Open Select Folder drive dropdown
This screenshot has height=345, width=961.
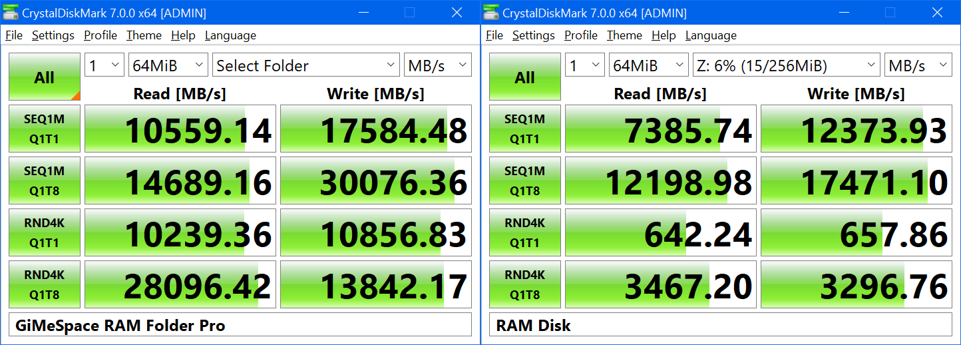point(306,65)
